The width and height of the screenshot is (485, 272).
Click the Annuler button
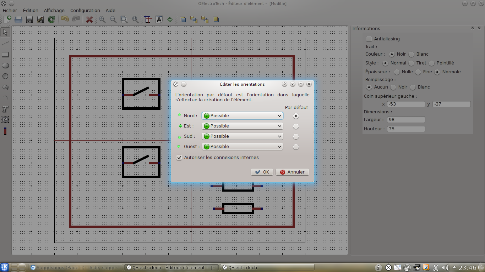292,172
